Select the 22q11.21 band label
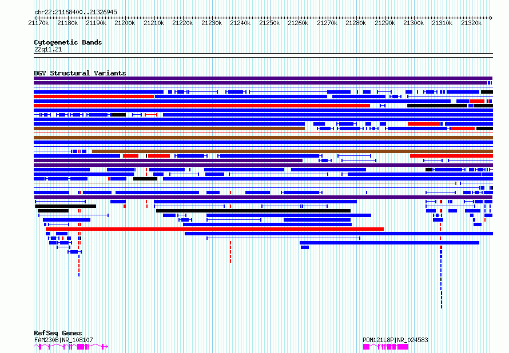 click(x=48, y=49)
